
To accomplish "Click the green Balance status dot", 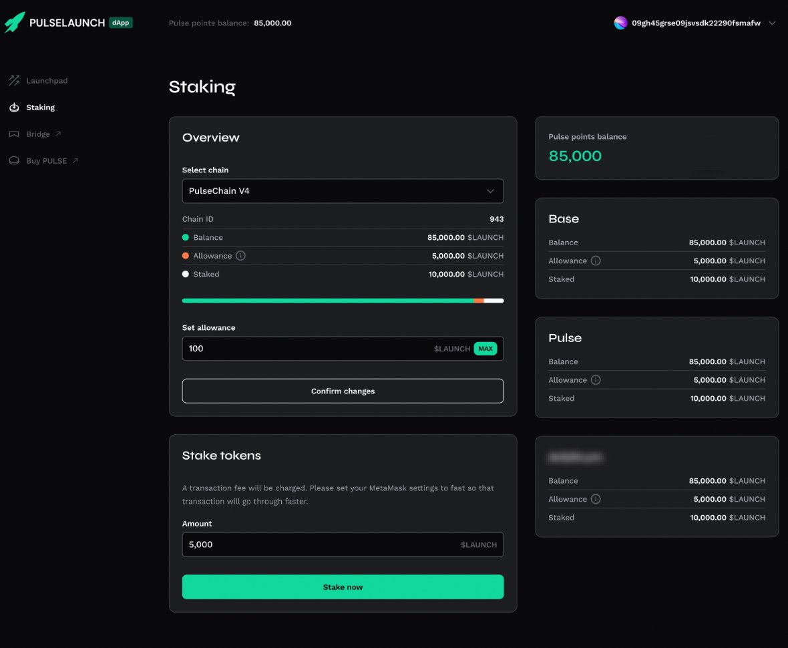I will pos(186,237).
